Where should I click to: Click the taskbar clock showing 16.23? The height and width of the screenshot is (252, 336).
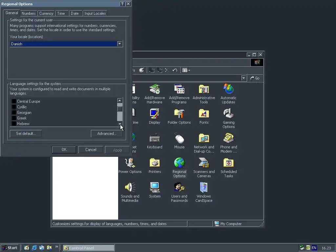[x=326, y=248]
